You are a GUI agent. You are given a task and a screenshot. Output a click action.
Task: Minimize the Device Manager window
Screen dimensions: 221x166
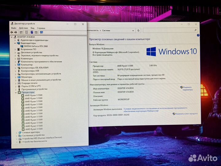68,24
